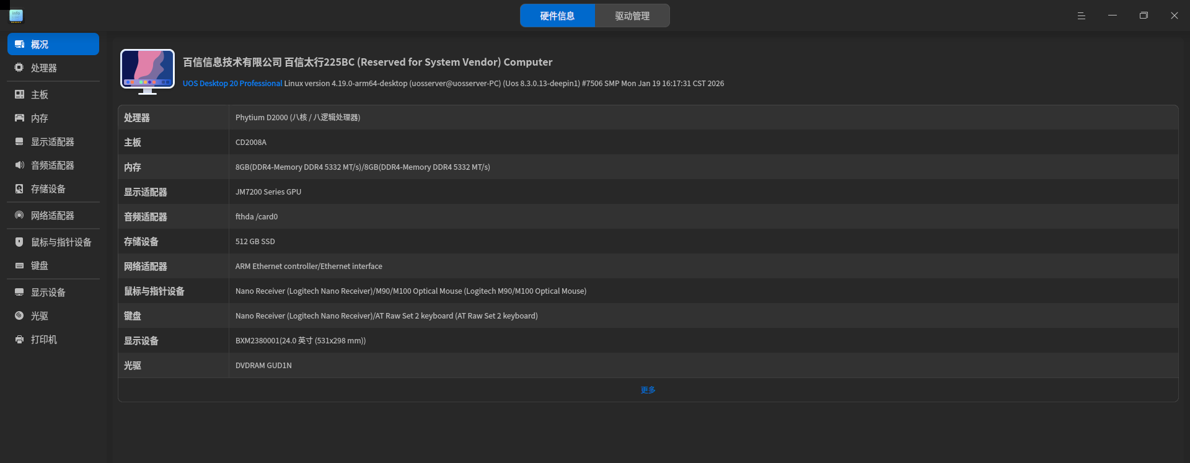
Task: Open the motherboard (主板) sidebar icon
Action: point(19,94)
